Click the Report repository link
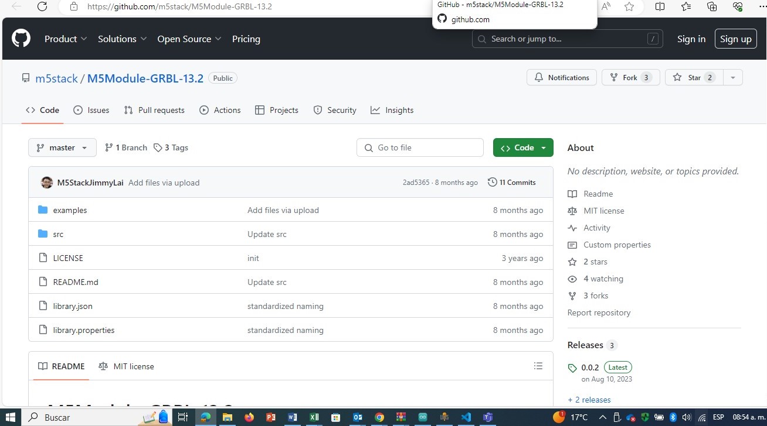The height and width of the screenshot is (426, 767). tap(599, 312)
